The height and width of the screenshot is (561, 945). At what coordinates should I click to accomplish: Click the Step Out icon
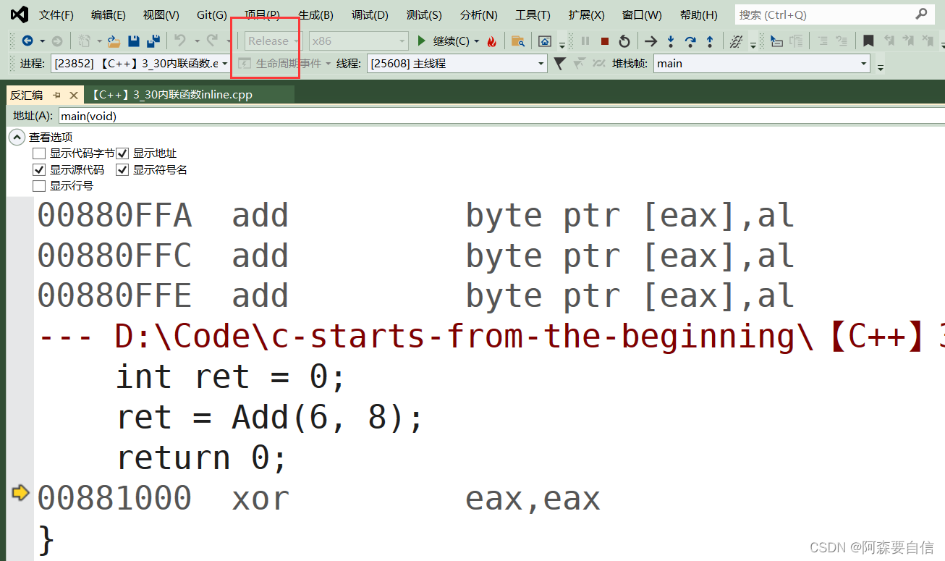point(710,41)
